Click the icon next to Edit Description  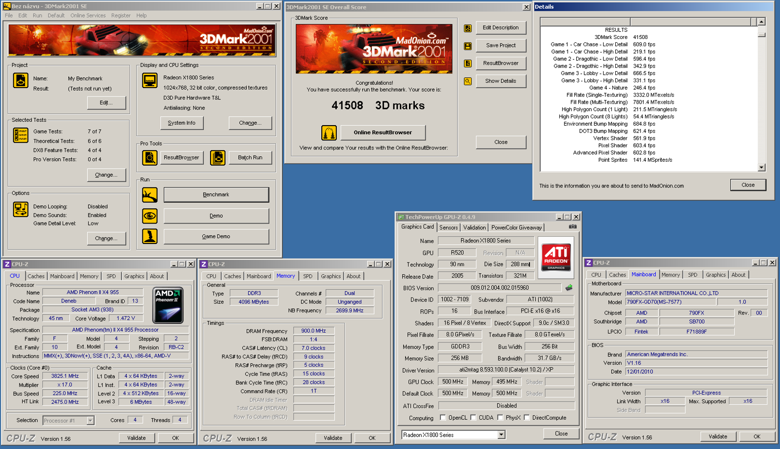click(x=468, y=28)
